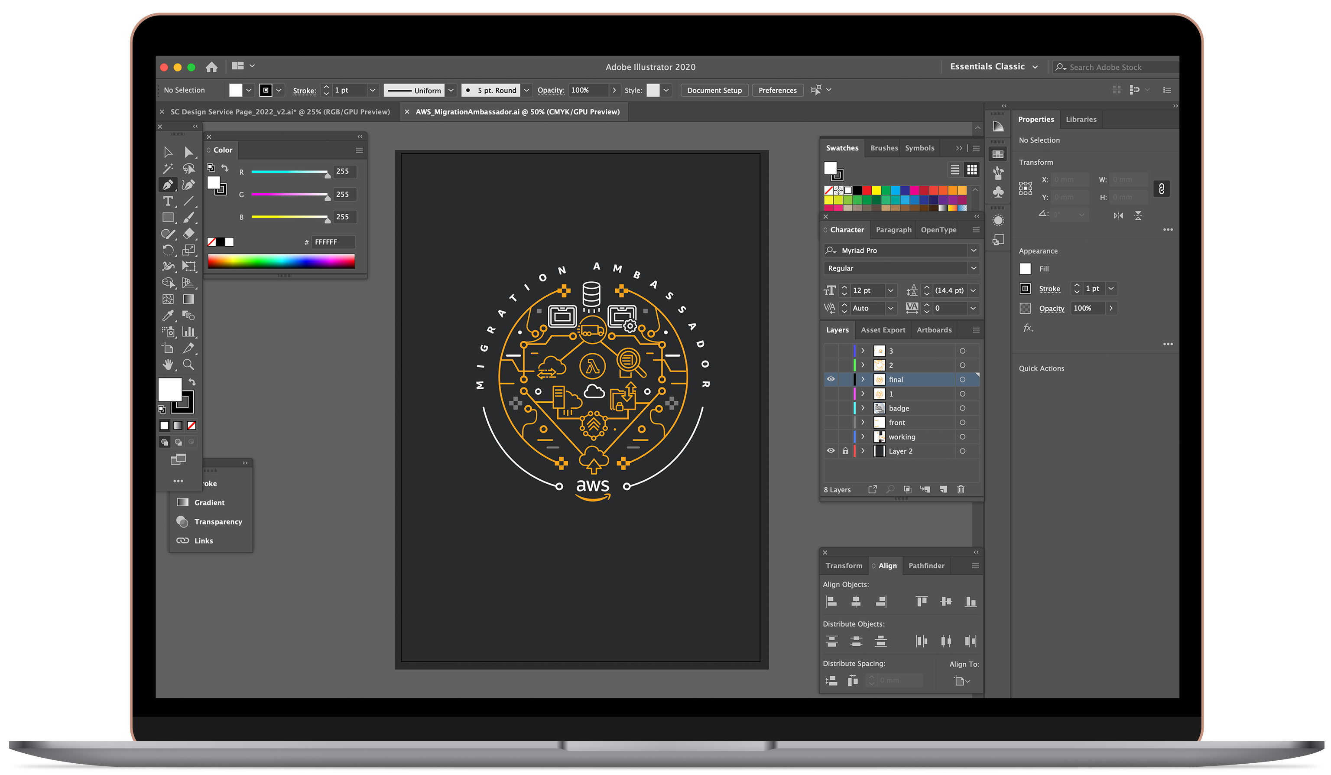Image resolution: width=1331 pixels, height=775 pixels.
Task: Activate the Type tool
Action: 168,201
